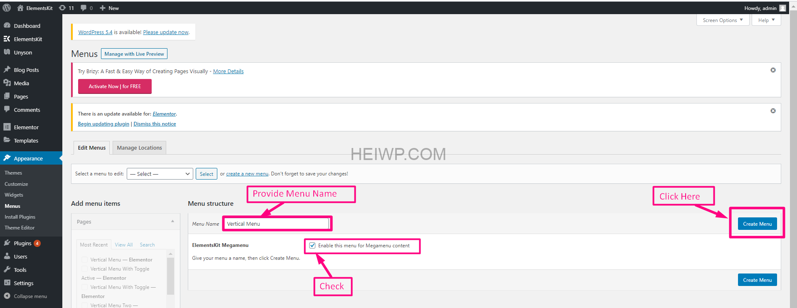
Task: Open the Elementor update link
Action: (164, 113)
